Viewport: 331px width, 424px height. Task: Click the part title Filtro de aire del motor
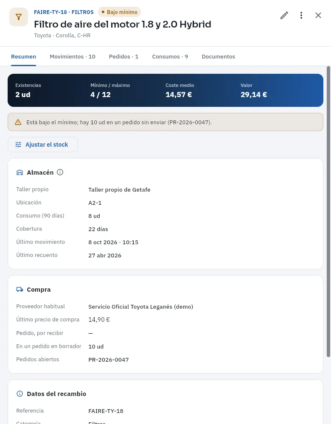coord(123,24)
